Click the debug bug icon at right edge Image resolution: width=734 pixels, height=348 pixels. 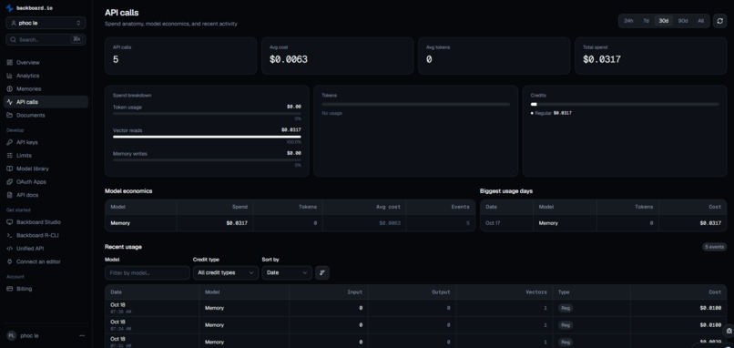pyautogui.click(x=729, y=331)
